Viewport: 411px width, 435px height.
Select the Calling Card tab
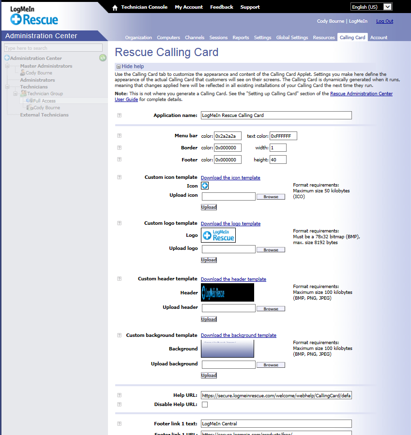tap(352, 37)
